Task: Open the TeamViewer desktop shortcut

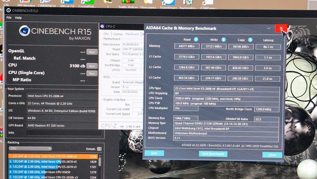Action: (x=168, y=4)
